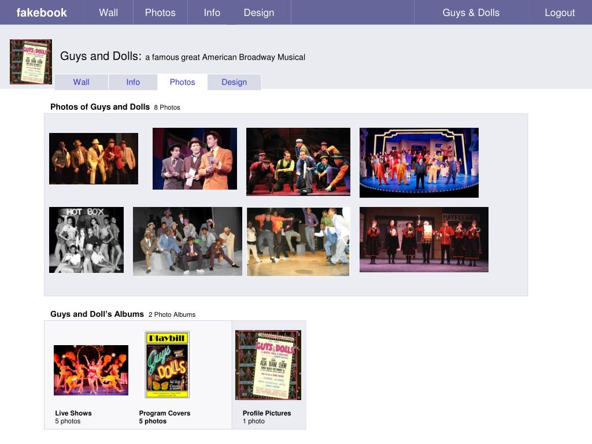
Task: Switch to the Wall profile tab
Action: click(81, 82)
